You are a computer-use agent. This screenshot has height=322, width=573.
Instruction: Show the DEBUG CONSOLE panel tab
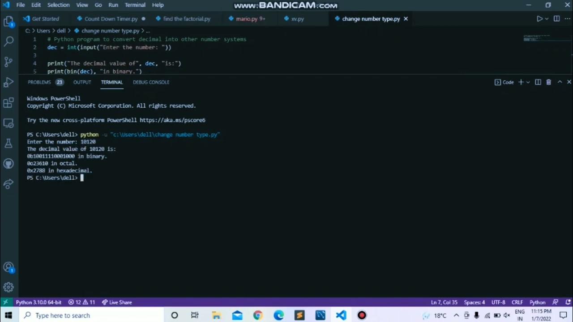151,82
